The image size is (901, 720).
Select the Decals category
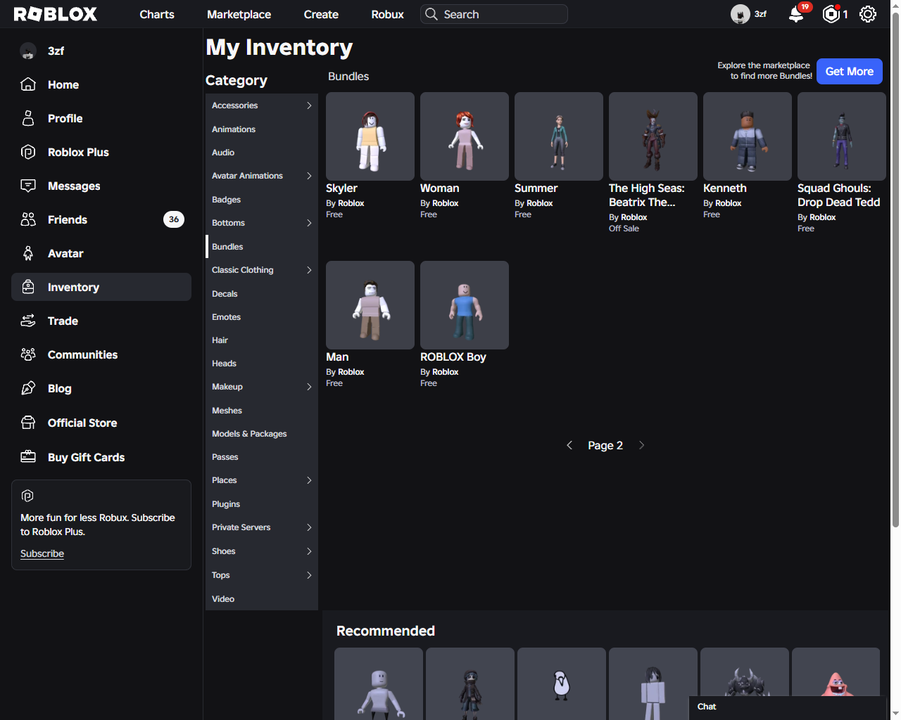[262, 294]
